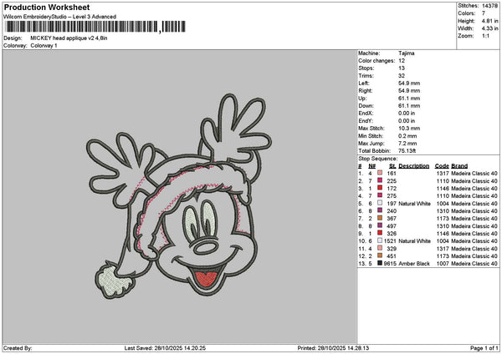This screenshot has height=354, width=502.
Task: Select the design name 'MICKEY head applique v2 4,8in'
Action: click(69, 38)
